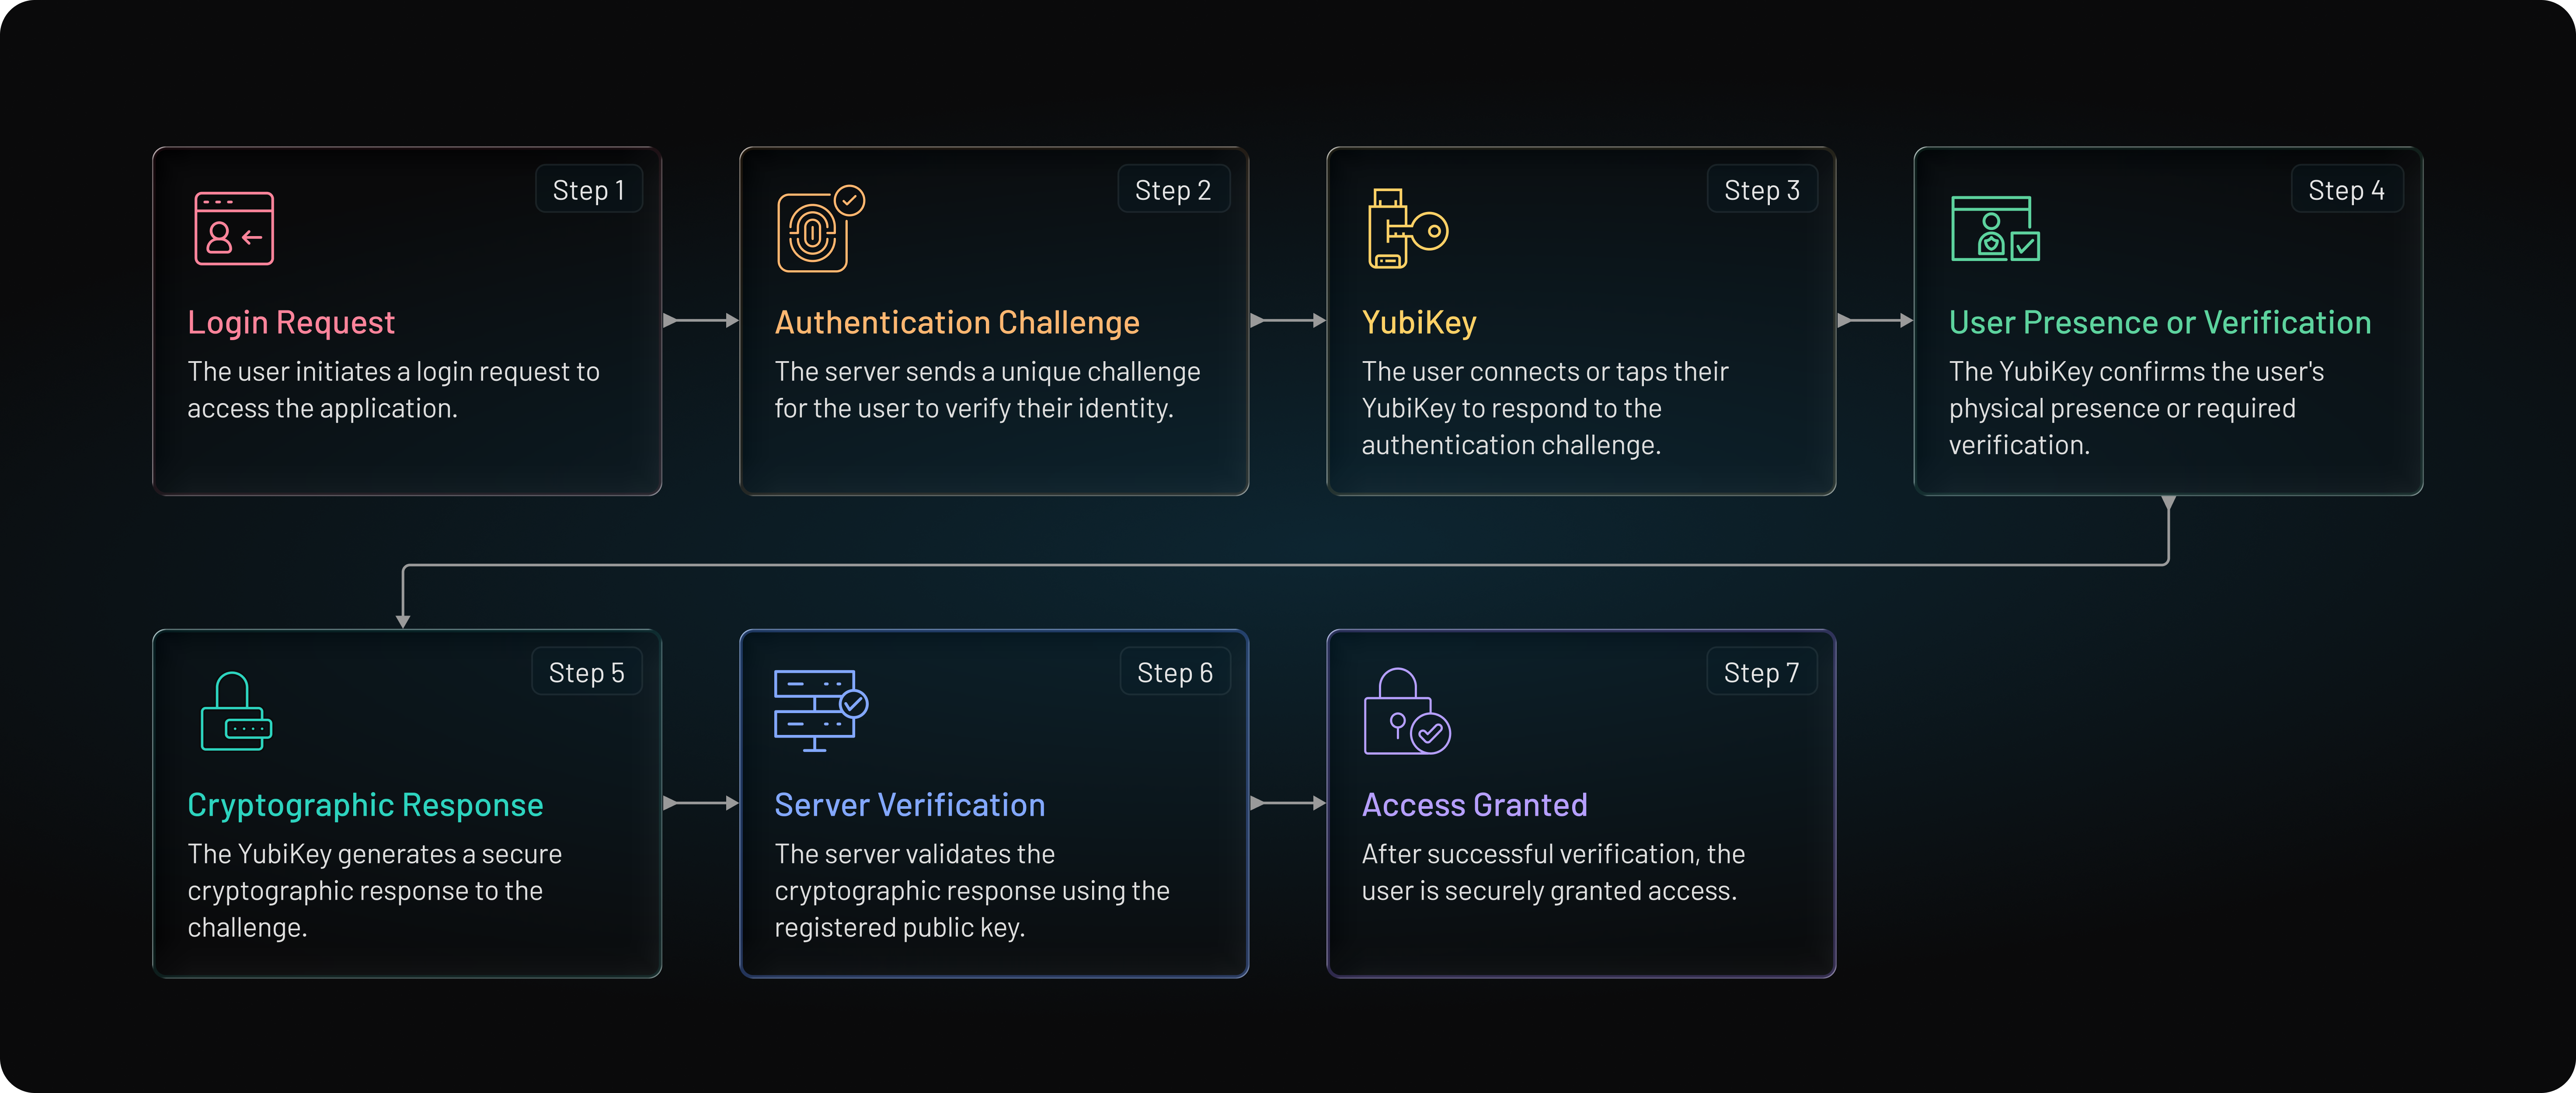Viewport: 2576px width, 1093px height.
Task: Click the text "The YubiKey generates a secure"
Action: tap(375, 854)
